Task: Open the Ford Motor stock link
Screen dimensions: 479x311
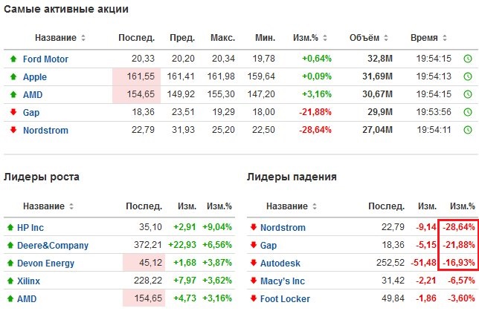Action: 45,59
